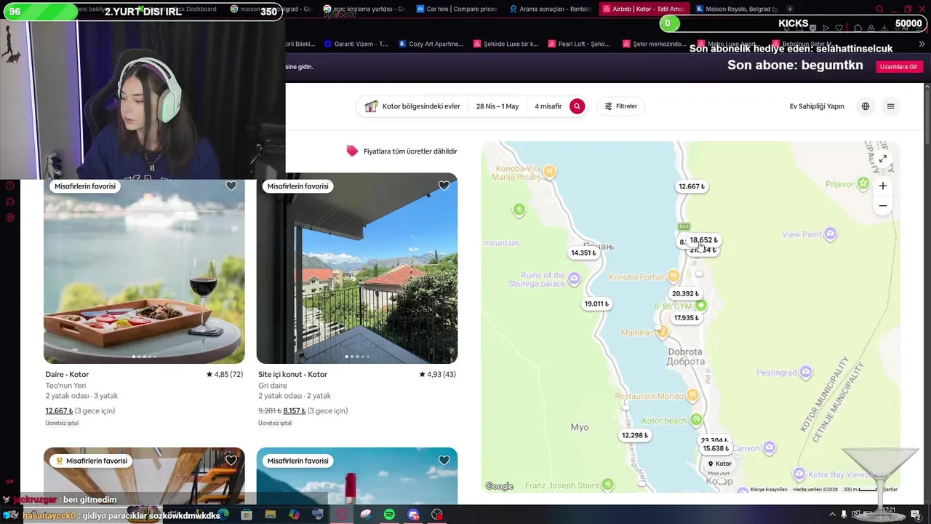Favorite the red-lighthouse listing heart
Screen dimensions: 931x524
click(x=444, y=460)
